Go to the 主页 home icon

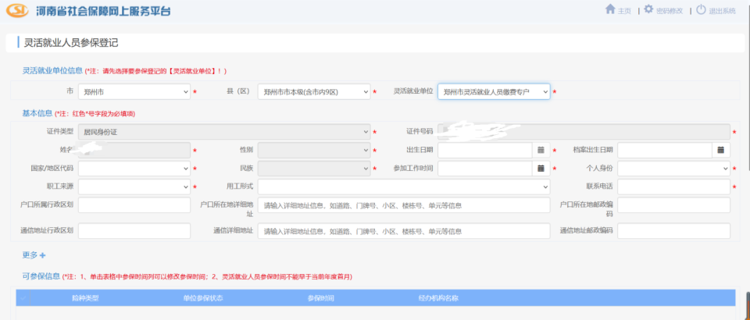pyautogui.click(x=610, y=9)
